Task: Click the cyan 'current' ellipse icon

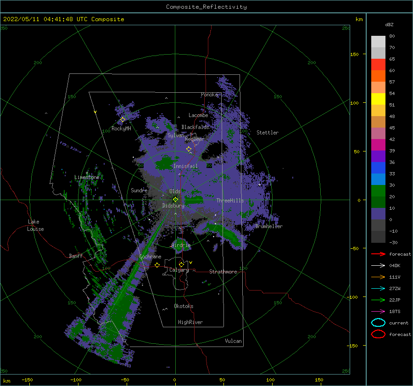Action: (x=378, y=323)
